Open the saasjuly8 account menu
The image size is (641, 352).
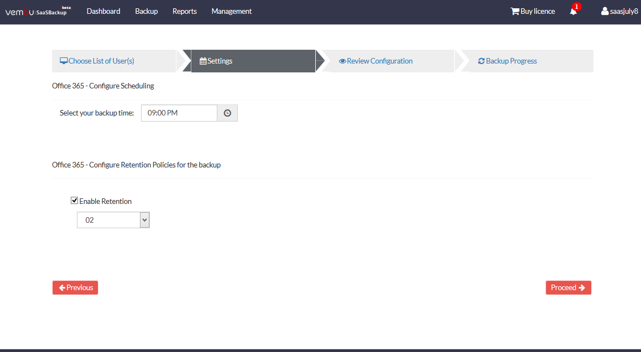click(x=619, y=12)
